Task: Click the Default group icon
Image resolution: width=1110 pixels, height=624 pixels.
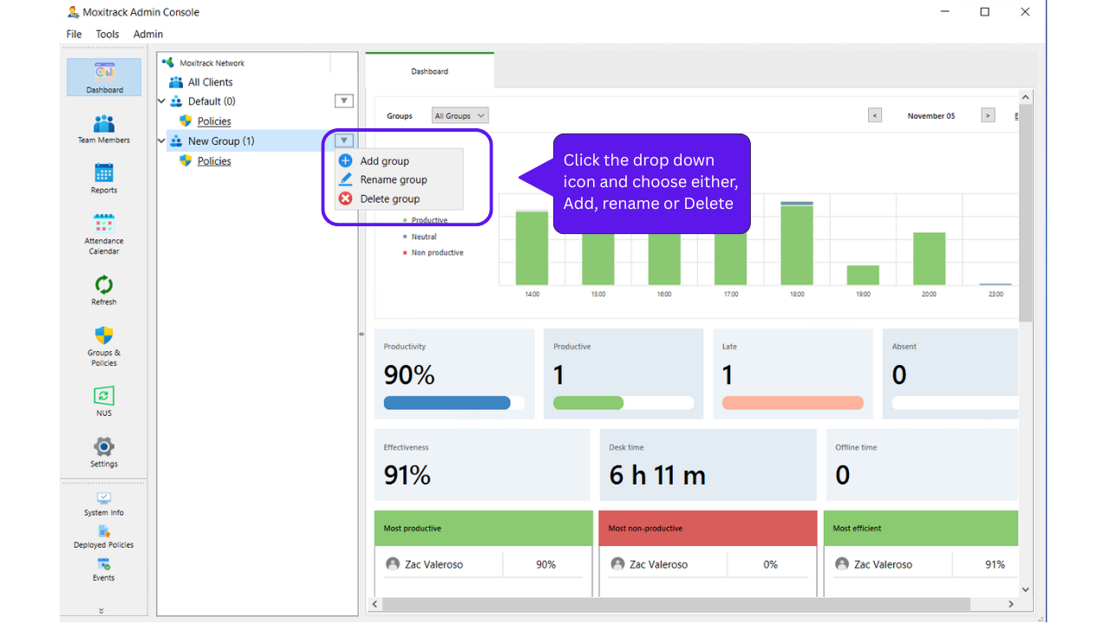Action: (176, 101)
